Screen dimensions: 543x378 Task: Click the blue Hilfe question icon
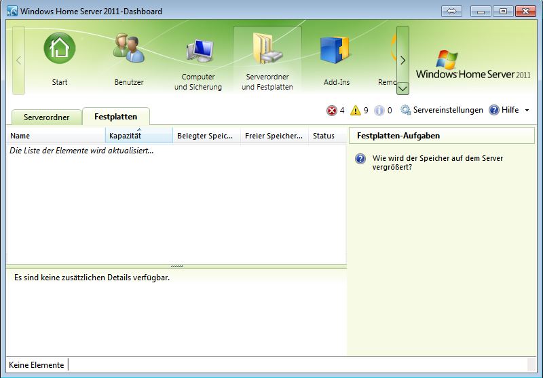point(494,110)
